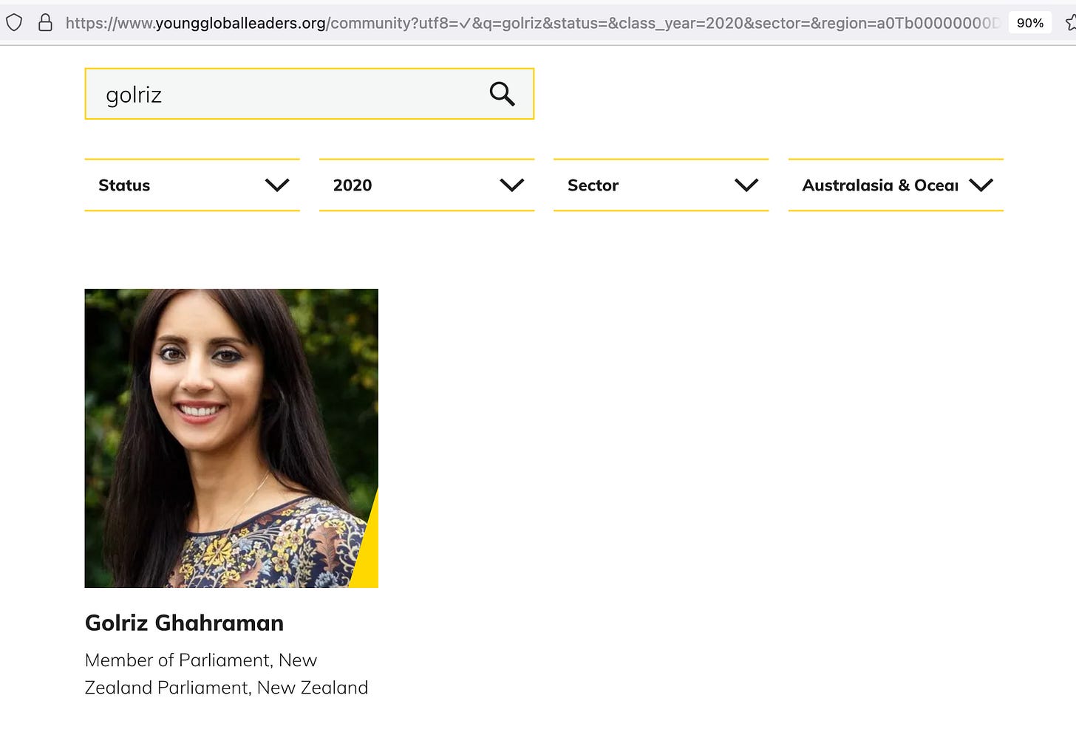Open the Status filter dropdown
The width and height of the screenshot is (1076, 729).
tap(192, 185)
